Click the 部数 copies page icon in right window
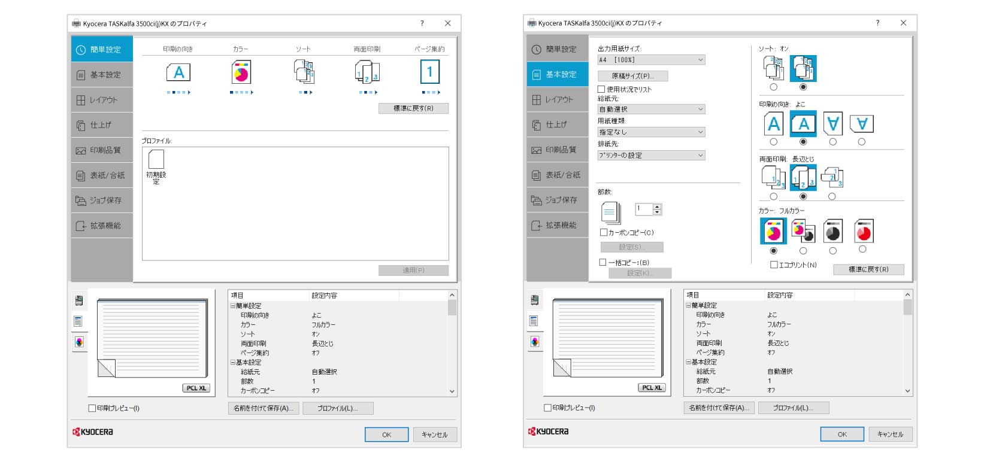 pyautogui.click(x=610, y=213)
